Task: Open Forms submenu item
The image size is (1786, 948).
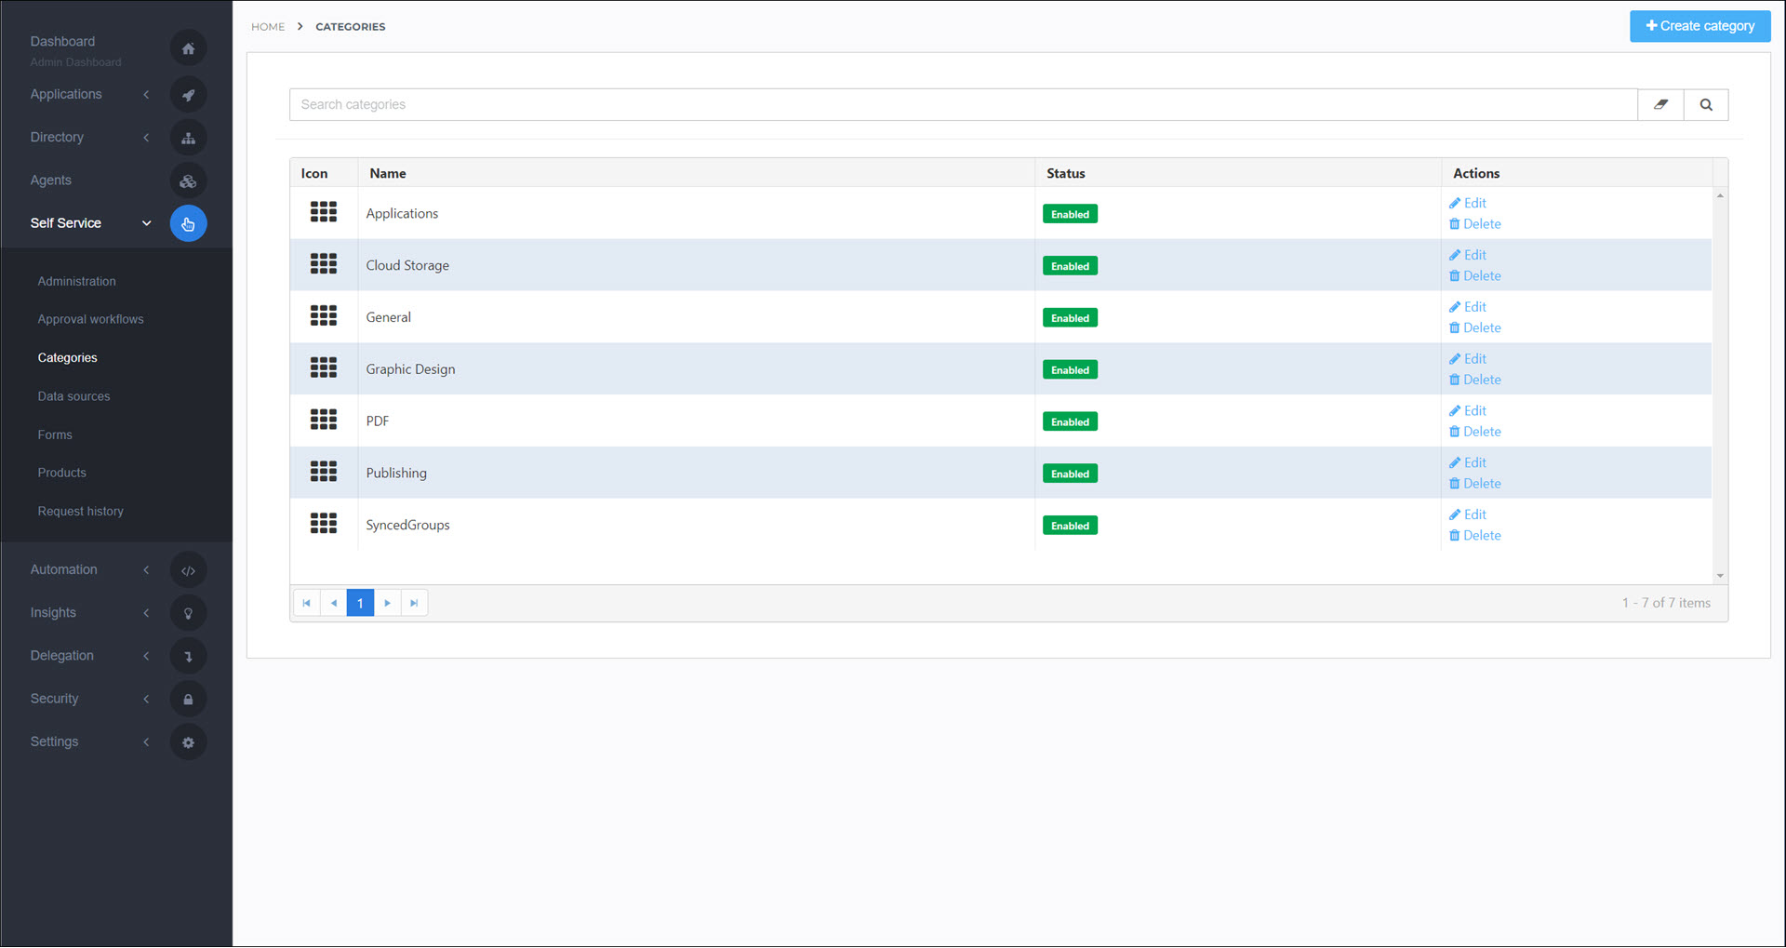Action: point(55,434)
